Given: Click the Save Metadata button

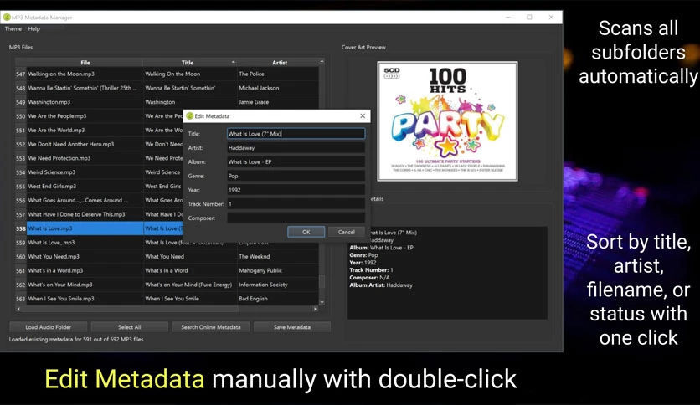Looking at the screenshot, I should point(292,327).
